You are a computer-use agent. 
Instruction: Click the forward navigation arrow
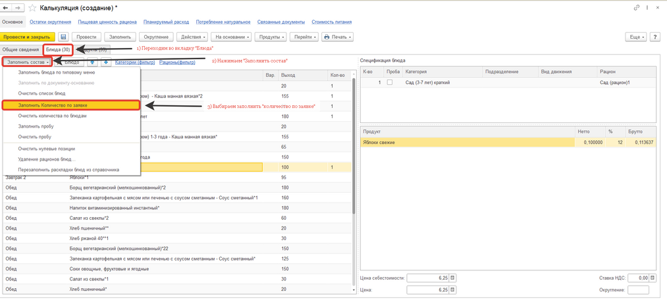click(18, 8)
